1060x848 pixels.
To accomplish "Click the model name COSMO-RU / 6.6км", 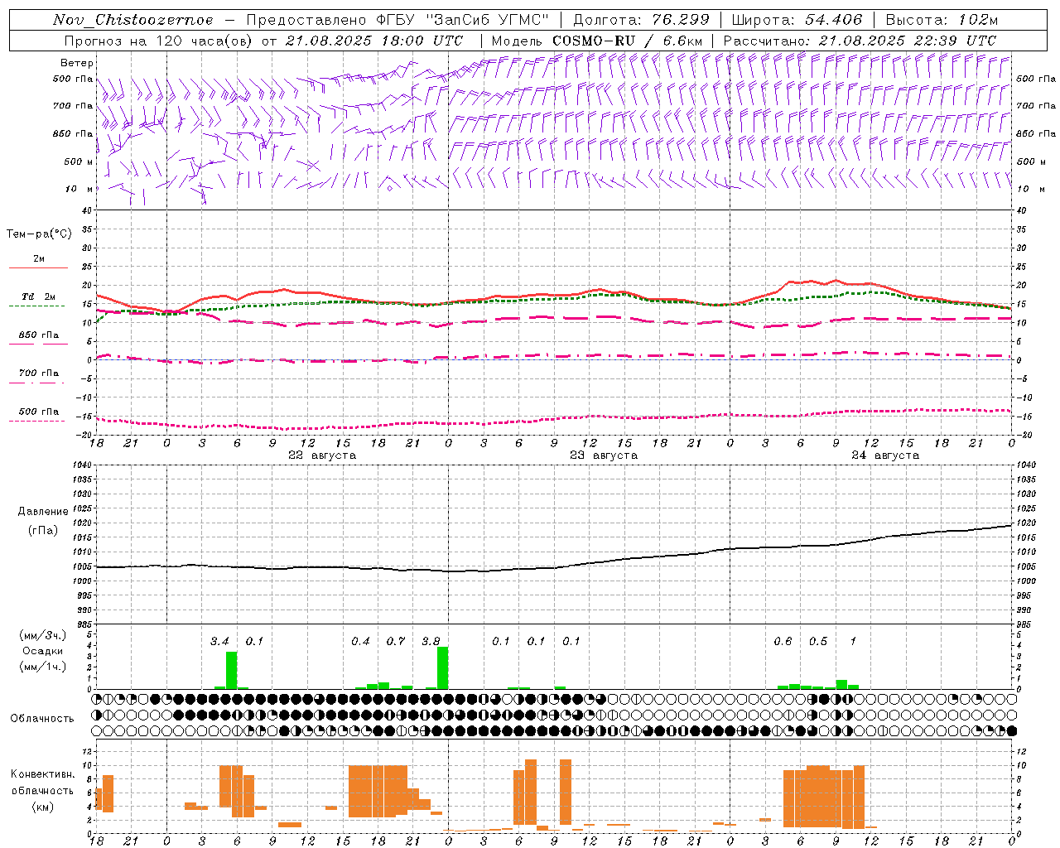I will tap(627, 41).
